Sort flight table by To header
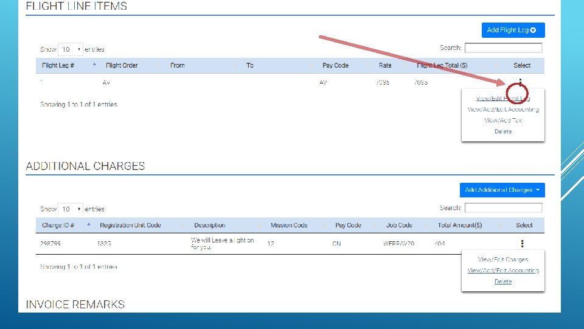The image size is (584, 329). pyautogui.click(x=249, y=65)
